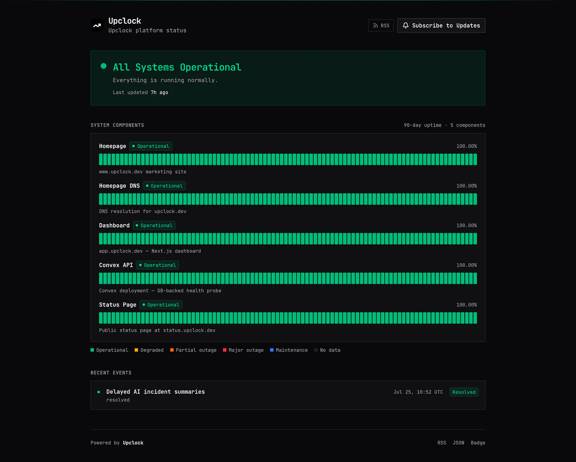Click the Convex API component name
The image size is (576, 462).
116,265
